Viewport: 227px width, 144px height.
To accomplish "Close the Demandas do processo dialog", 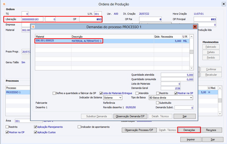I will 195,27.
